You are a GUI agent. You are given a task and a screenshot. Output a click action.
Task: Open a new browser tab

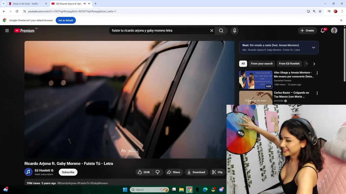[x=95, y=4]
